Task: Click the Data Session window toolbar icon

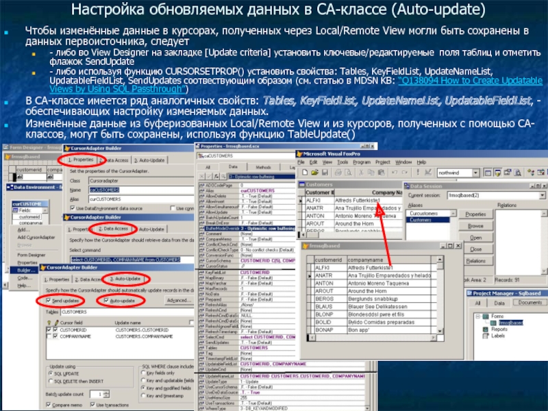Action: [x=498, y=173]
